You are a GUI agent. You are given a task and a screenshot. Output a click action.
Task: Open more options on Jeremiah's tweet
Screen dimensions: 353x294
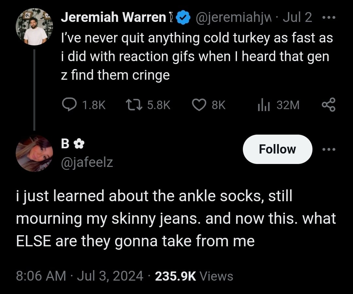(327, 18)
